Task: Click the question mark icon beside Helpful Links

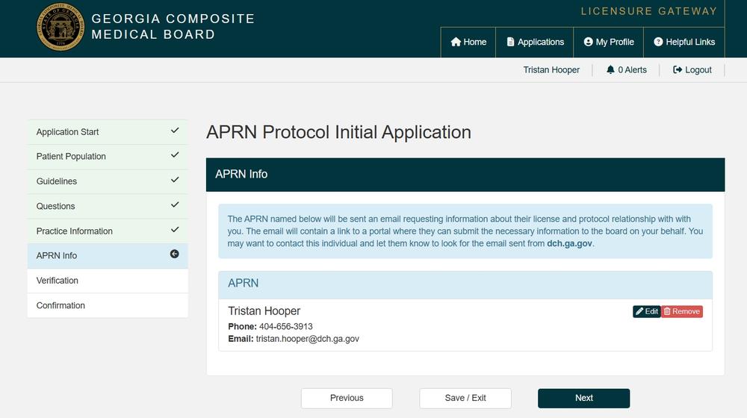Action: click(x=658, y=42)
